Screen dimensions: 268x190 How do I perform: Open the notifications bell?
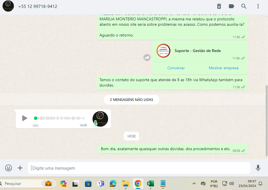(260, 183)
